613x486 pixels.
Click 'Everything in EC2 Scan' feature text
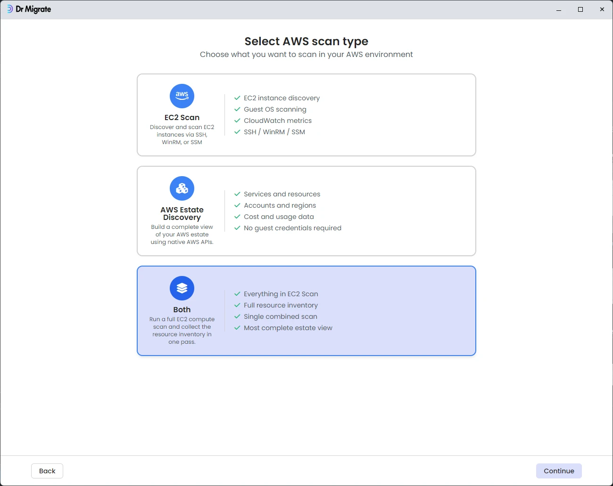(281, 294)
